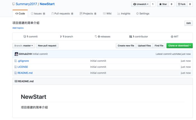The height and width of the screenshot is (120, 196).
Task: Open the Unwatch notifications dropdown
Action: click(x=141, y=4)
